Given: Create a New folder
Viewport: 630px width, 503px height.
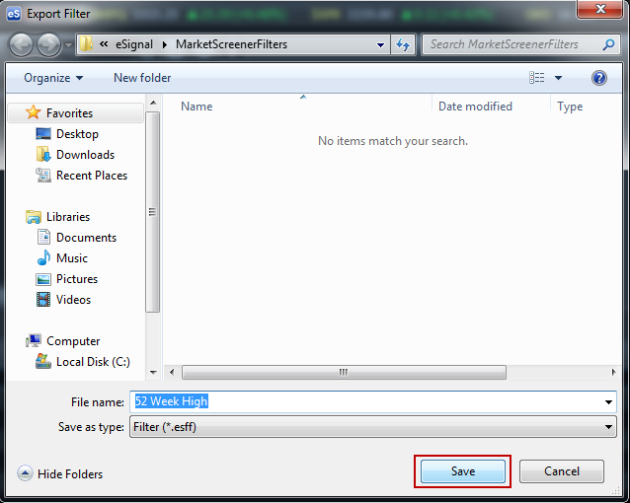Looking at the screenshot, I should [142, 78].
